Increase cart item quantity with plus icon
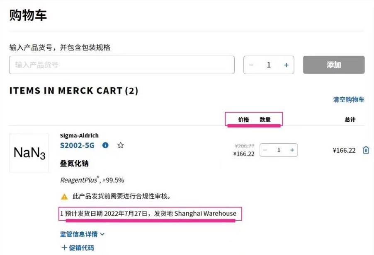Screen dimensions: 374x255 point(292,150)
